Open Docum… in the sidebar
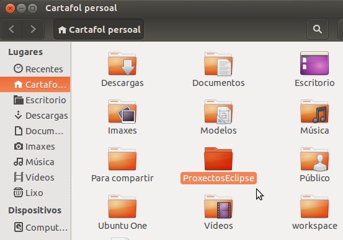343x240 pixels. [x=35, y=131]
